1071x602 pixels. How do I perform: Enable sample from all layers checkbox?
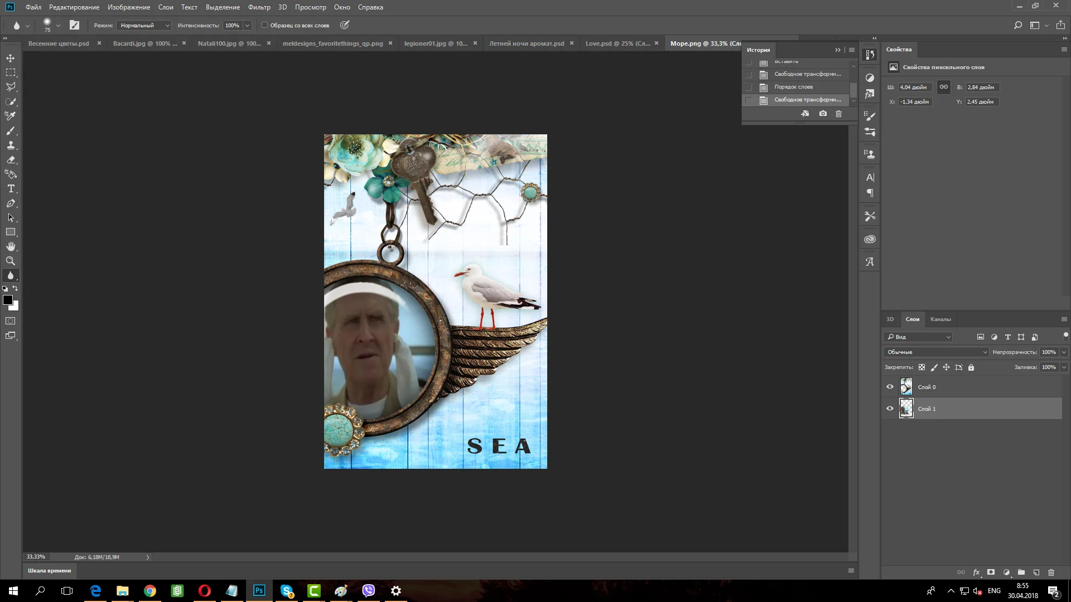[x=265, y=25]
